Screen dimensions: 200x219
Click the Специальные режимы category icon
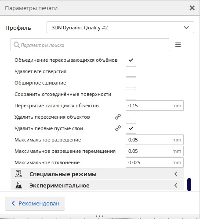(x=18, y=174)
